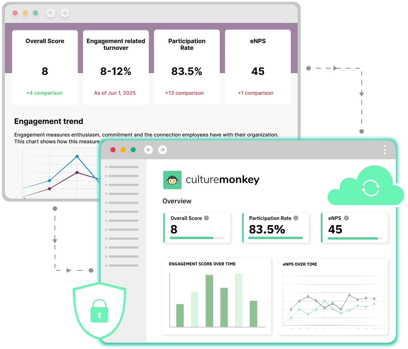Click the ENGAGEMENT SCORE OVER TIME chart title
This screenshot has width=408, height=349.
point(202,264)
